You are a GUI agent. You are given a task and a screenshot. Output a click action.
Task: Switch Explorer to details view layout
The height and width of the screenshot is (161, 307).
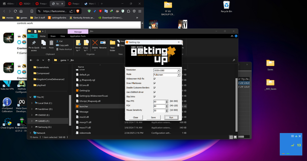(231, 137)
